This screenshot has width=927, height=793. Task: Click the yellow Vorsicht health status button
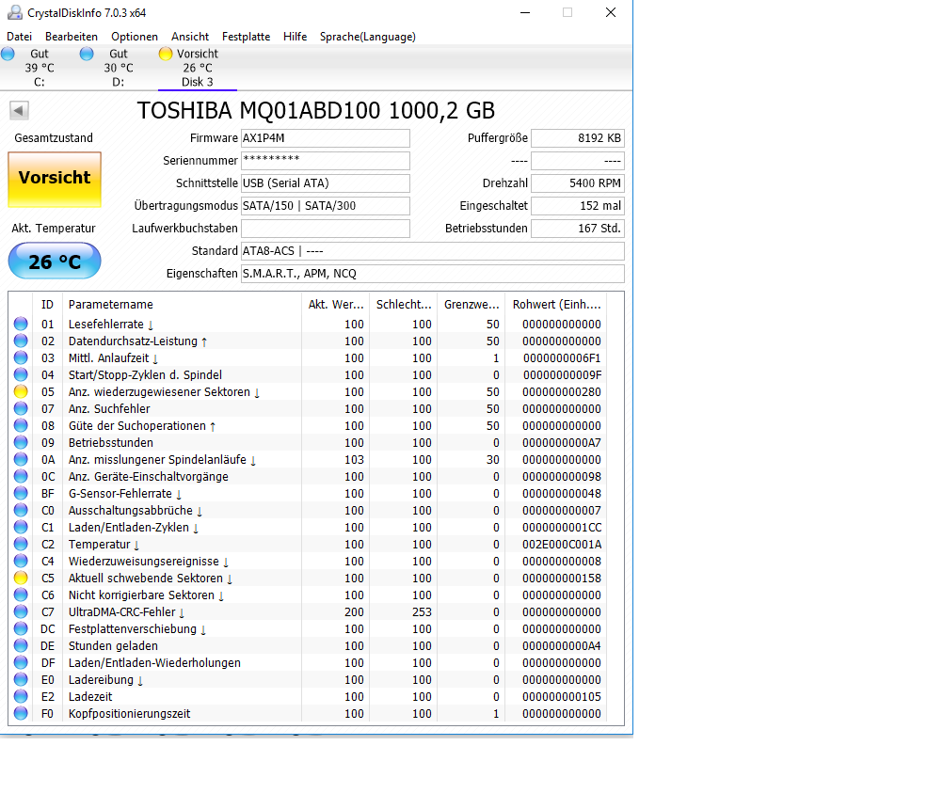tap(55, 180)
